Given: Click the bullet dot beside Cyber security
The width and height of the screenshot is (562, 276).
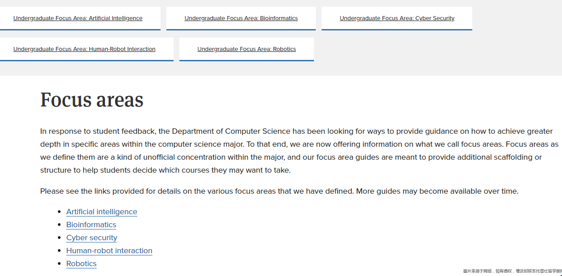Looking at the screenshot, I should point(59,238).
